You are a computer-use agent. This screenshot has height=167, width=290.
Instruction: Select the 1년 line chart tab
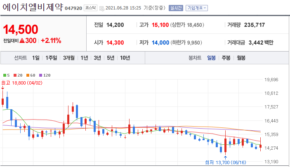tap(84, 58)
